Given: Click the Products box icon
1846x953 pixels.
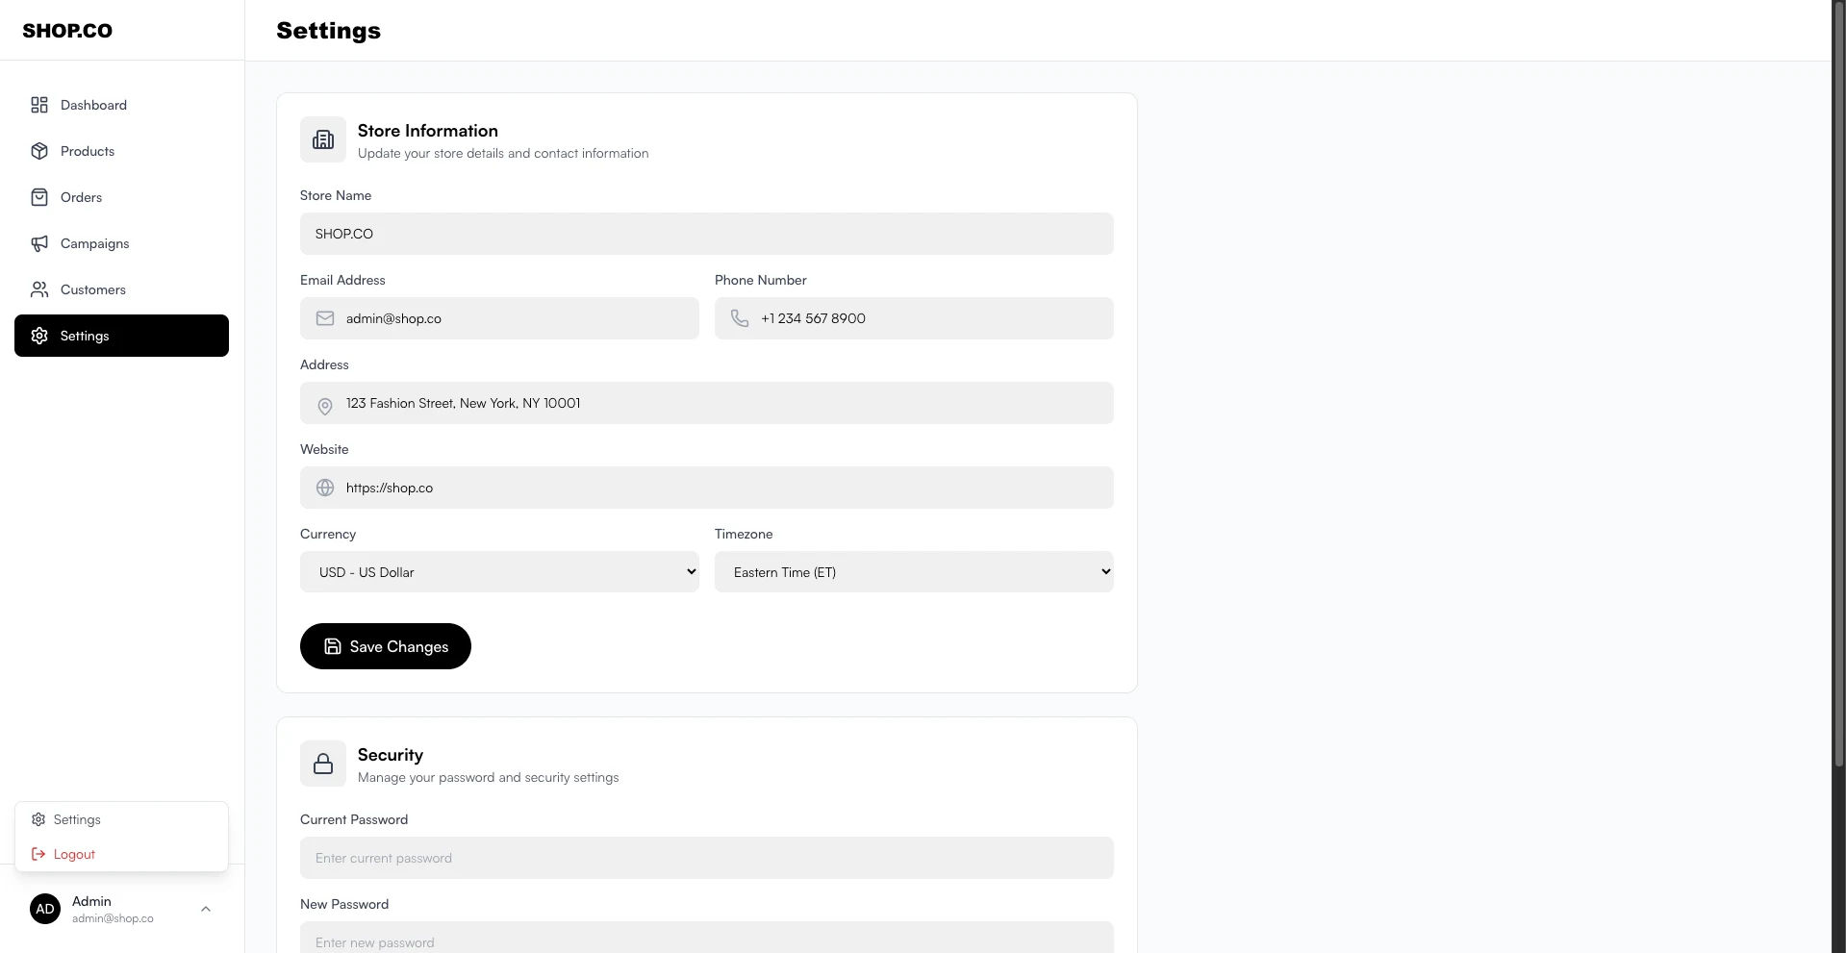Looking at the screenshot, I should [x=39, y=151].
